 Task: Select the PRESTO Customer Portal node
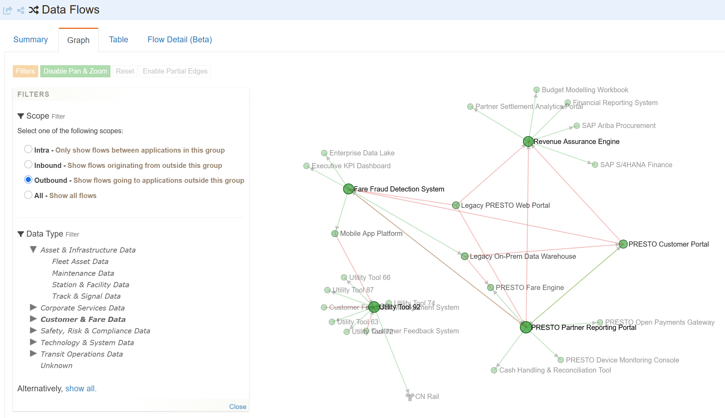click(x=623, y=244)
